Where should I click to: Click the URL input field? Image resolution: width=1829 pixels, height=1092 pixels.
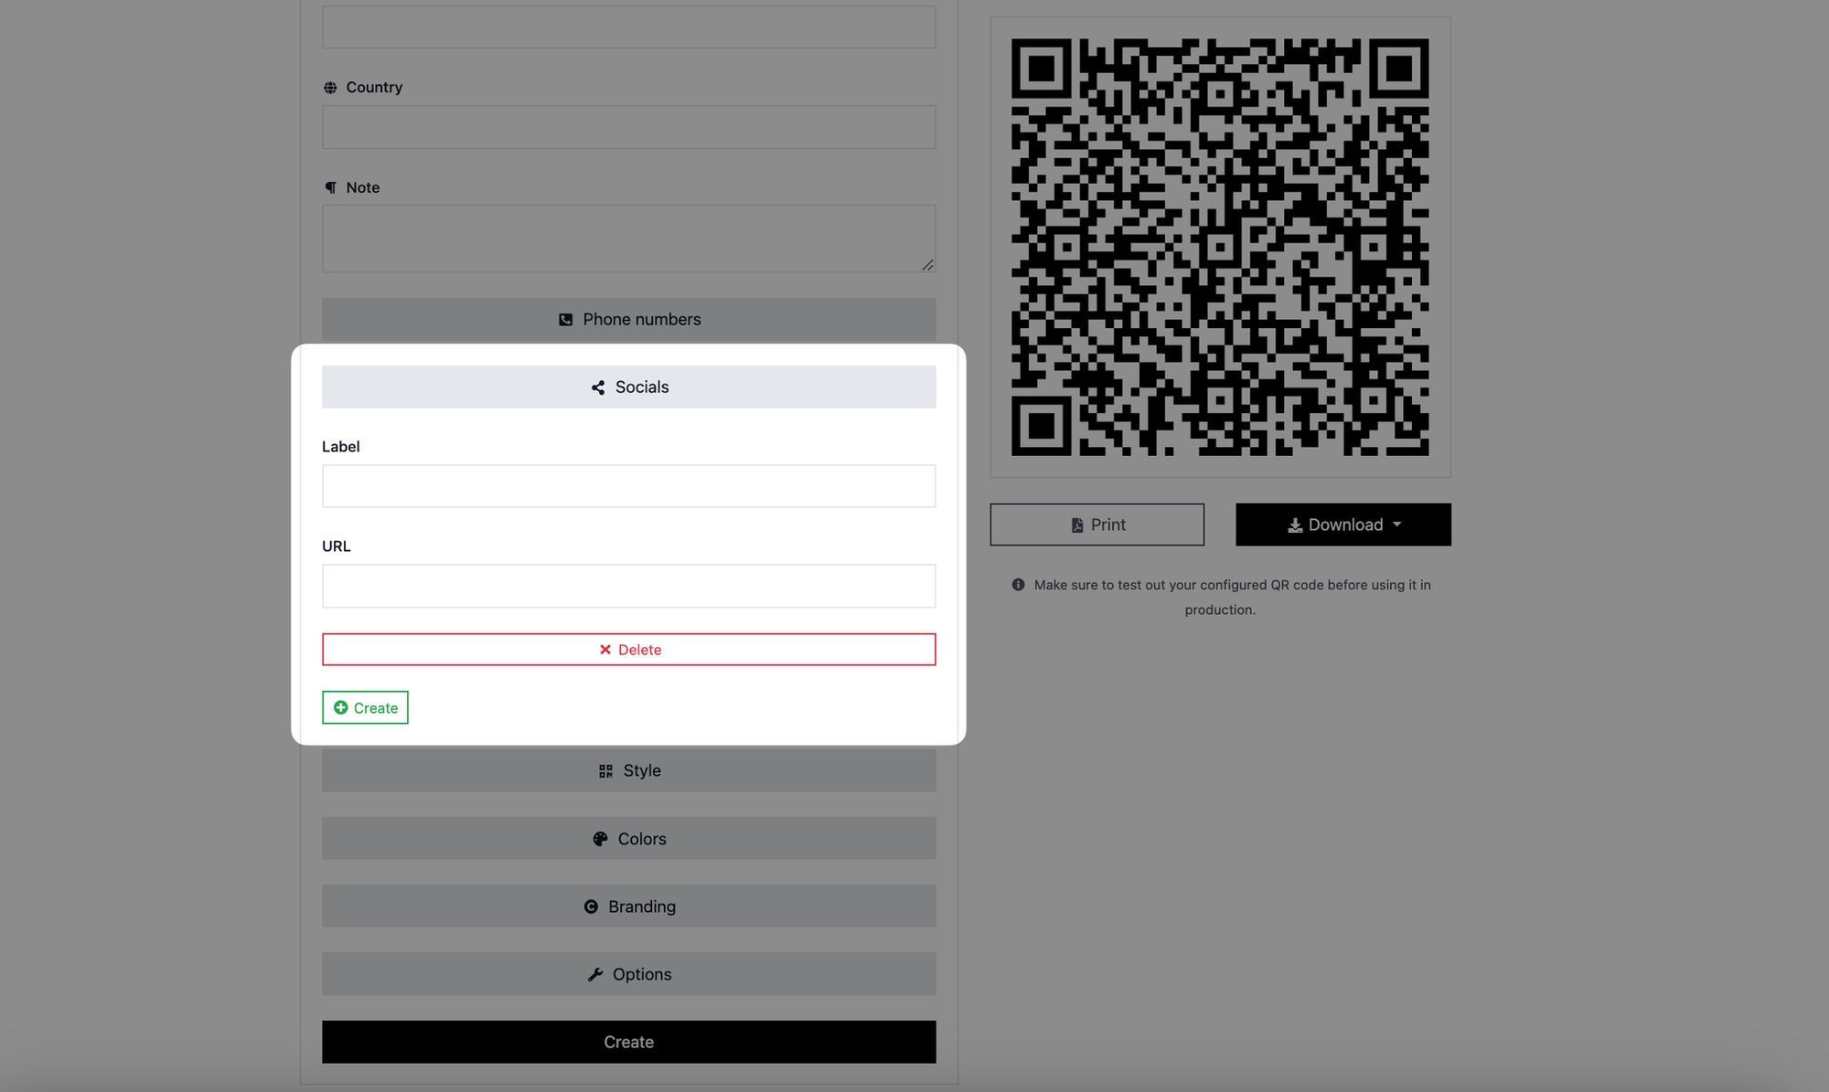point(628,585)
